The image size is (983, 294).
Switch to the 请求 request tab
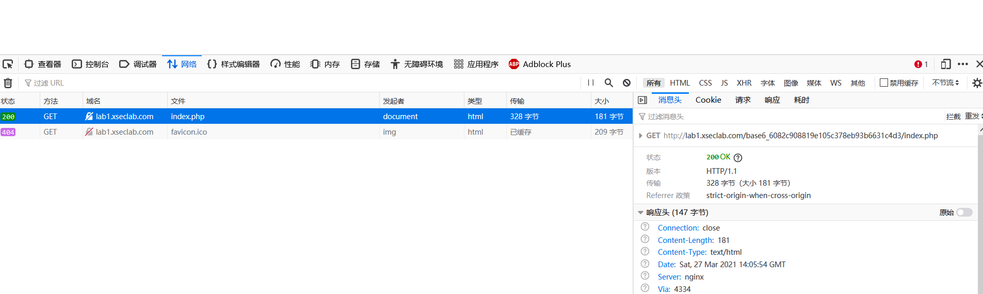click(x=743, y=100)
